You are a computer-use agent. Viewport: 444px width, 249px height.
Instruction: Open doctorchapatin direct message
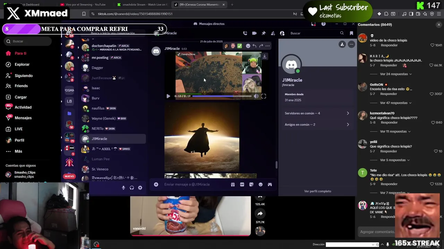(x=113, y=47)
